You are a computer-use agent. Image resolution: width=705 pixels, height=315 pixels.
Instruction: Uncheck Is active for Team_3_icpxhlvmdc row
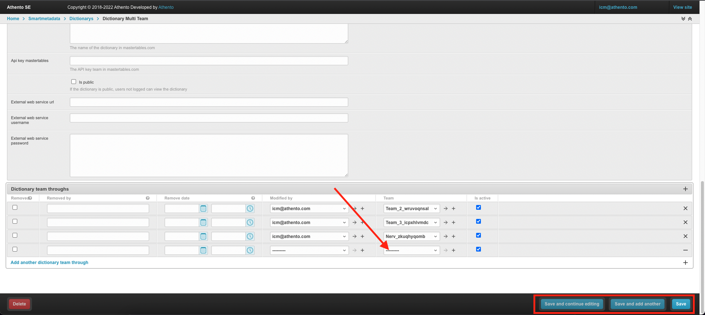point(478,221)
